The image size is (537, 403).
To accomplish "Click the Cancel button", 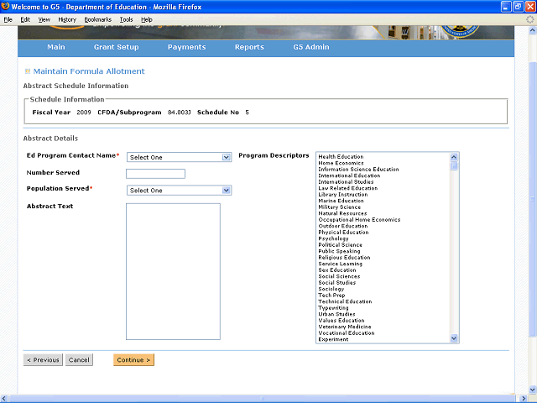I will coord(79,360).
